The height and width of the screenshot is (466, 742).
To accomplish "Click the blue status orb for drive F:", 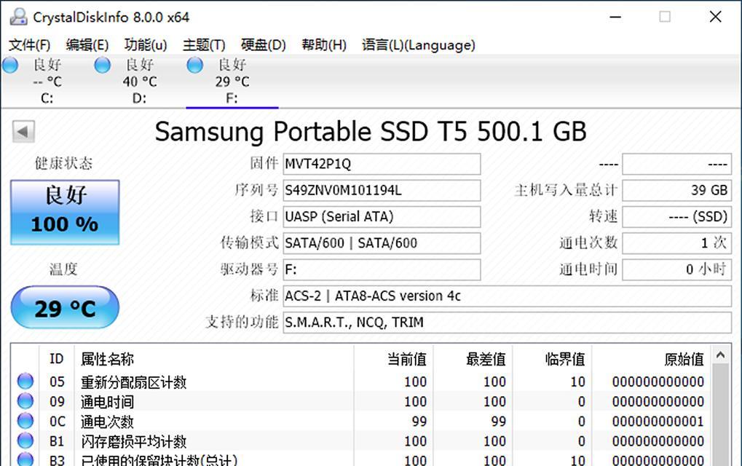I will point(194,66).
